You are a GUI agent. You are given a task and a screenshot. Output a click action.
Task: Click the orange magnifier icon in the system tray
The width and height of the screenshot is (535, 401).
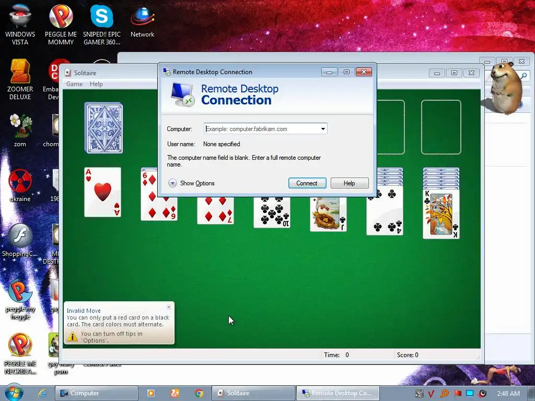[444, 394]
